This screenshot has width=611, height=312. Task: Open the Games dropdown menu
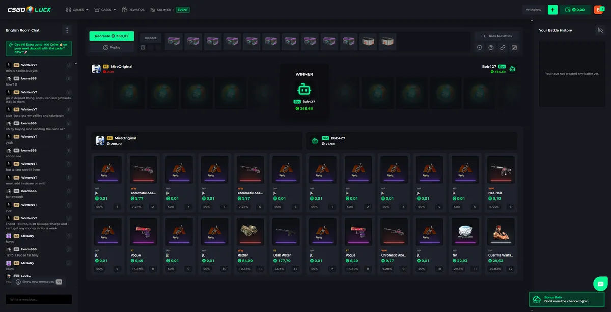(x=77, y=10)
